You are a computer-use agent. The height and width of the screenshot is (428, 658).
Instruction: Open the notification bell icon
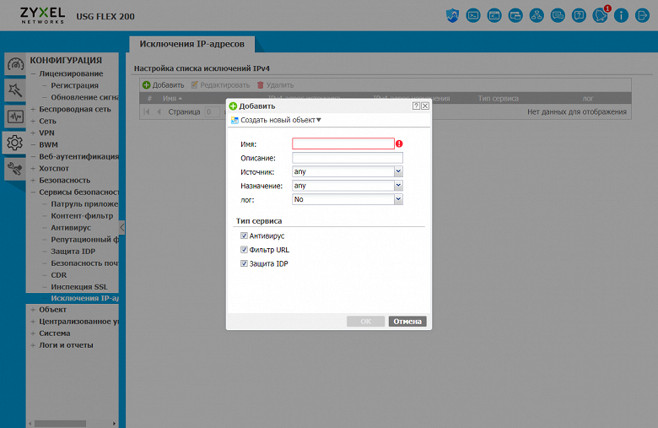click(x=600, y=16)
